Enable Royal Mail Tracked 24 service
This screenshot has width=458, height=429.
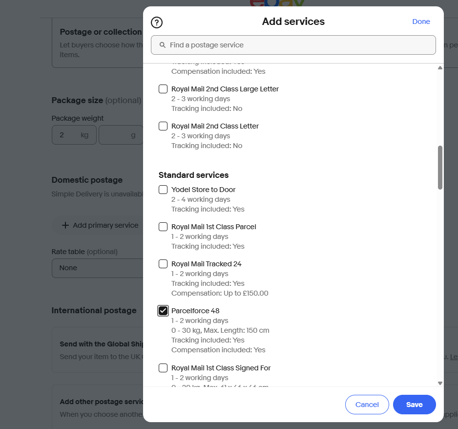point(163,264)
